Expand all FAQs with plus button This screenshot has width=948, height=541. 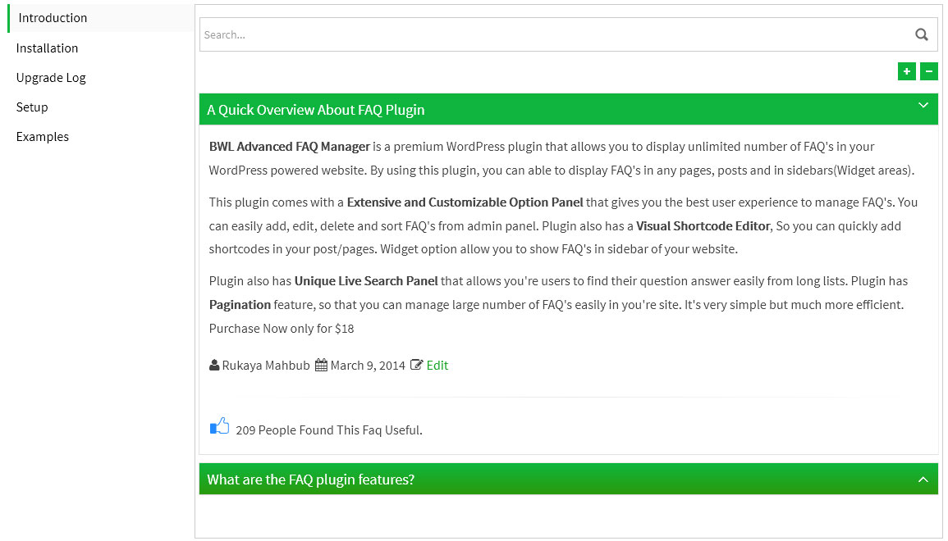coord(906,71)
